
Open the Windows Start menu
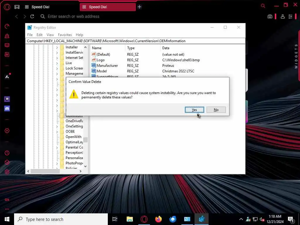7,219
